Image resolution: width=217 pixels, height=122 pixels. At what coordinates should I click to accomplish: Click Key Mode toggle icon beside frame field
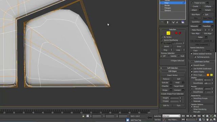point(183,119)
